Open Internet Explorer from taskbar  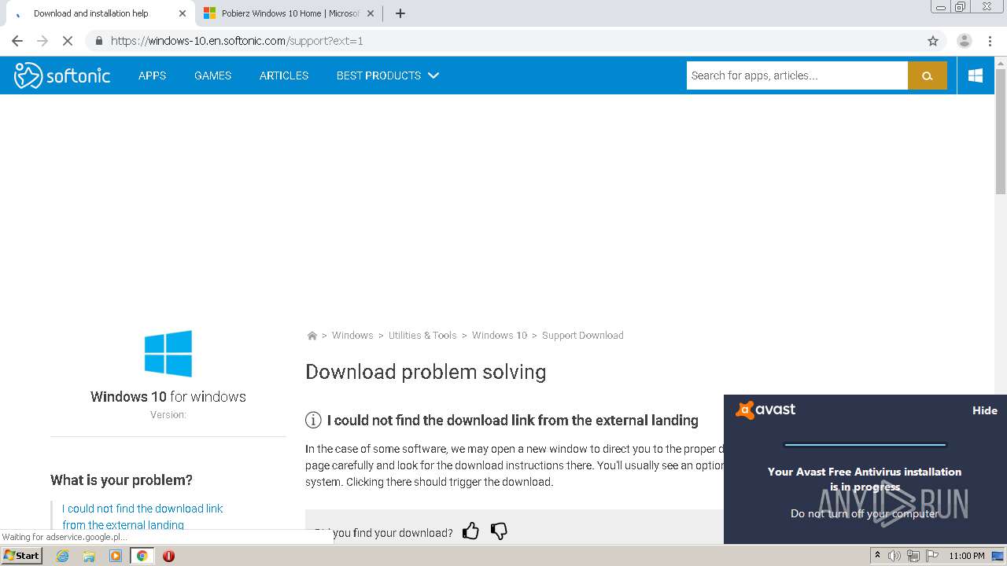[x=62, y=556]
